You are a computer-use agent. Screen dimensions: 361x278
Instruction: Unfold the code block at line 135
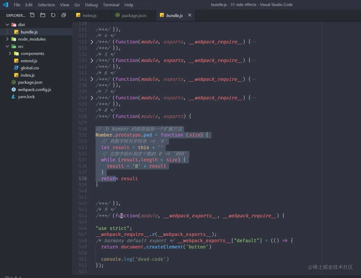tap(92, 61)
